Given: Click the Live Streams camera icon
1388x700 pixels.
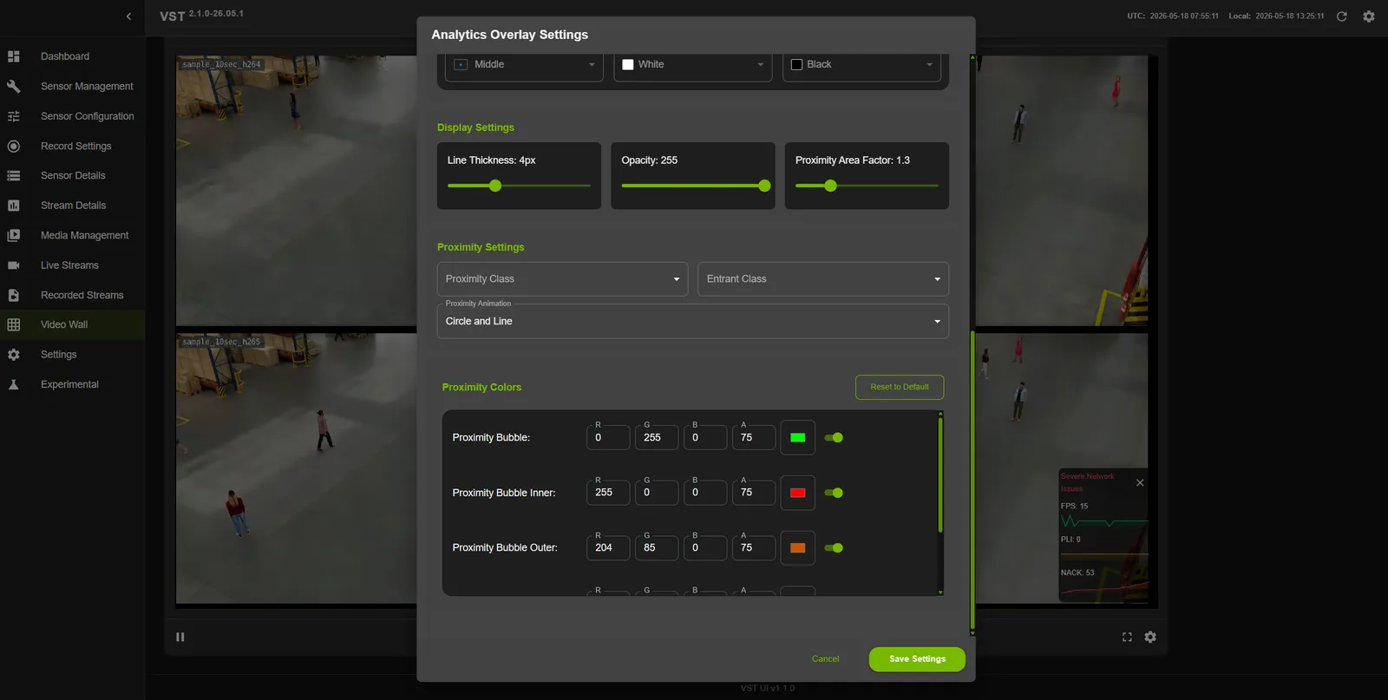Looking at the screenshot, I should pos(14,265).
